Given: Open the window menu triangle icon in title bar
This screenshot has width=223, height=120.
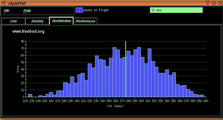Looking at the screenshot, I should click(3, 3).
